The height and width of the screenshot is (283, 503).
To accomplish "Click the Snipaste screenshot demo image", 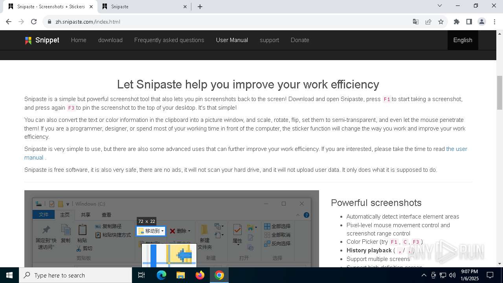I will (172, 229).
